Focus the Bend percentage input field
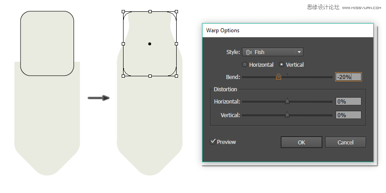386x193 pixels. point(348,77)
